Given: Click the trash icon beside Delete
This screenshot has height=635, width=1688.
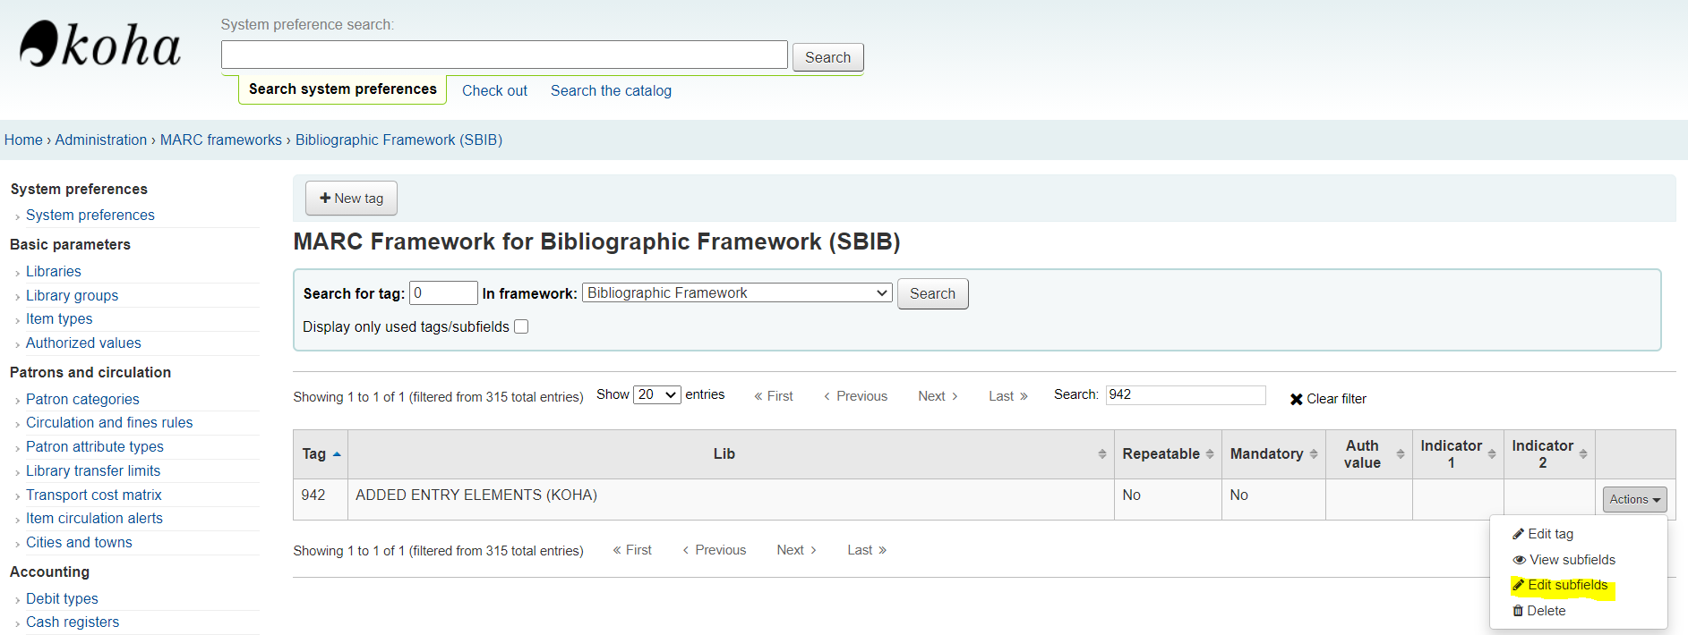Looking at the screenshot, I should [x=1518, y=611].
